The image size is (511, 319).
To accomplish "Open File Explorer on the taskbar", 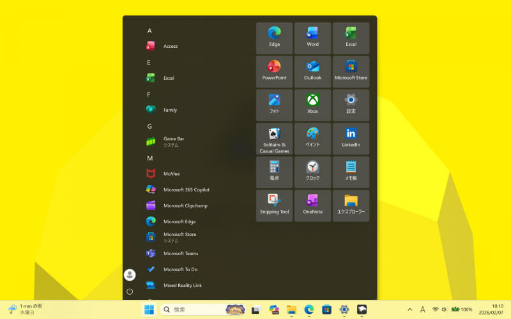I will pyautogui.click(x=291, y=309).
